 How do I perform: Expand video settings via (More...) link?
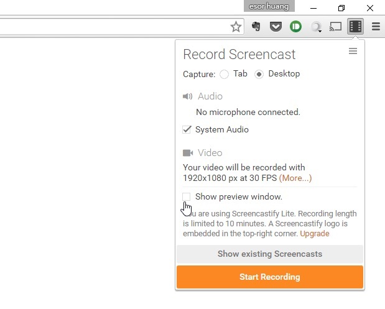point(295,178)
